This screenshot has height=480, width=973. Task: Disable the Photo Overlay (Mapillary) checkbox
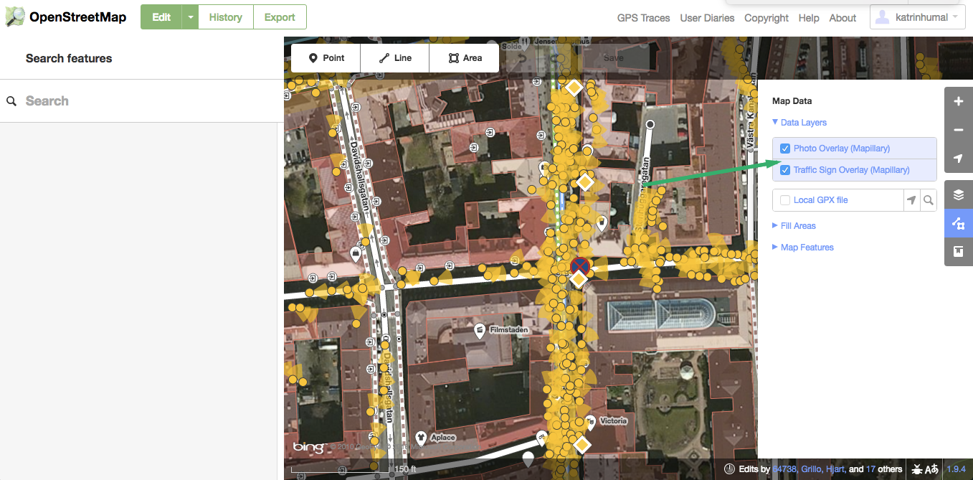click(785, 148)
